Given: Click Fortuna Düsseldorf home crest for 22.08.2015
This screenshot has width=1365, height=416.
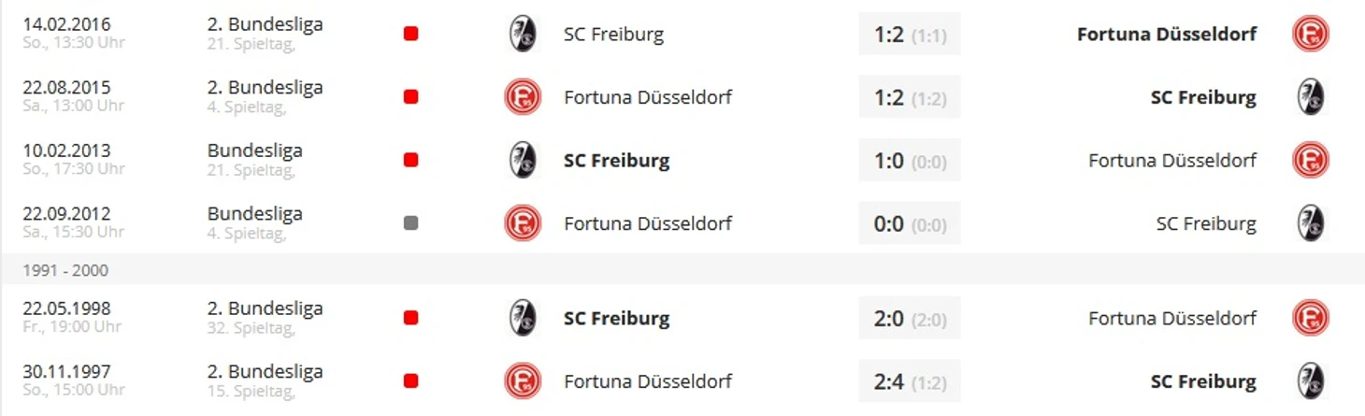Looking at the screenshot, I should pyautogui.click(x=523, y=97).
